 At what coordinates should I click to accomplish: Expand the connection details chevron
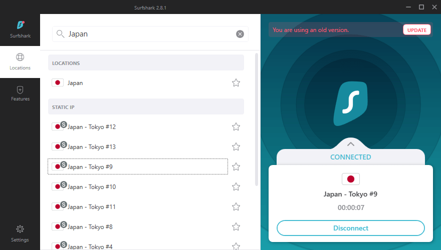pyautogui.click(x=350, y=144)
